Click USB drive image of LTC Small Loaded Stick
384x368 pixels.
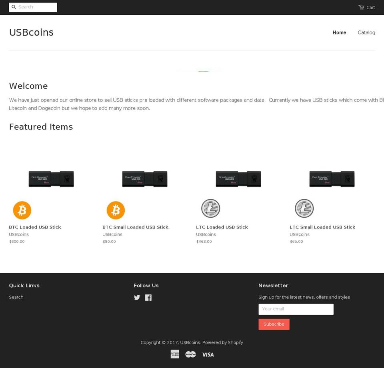coord(332,179)
